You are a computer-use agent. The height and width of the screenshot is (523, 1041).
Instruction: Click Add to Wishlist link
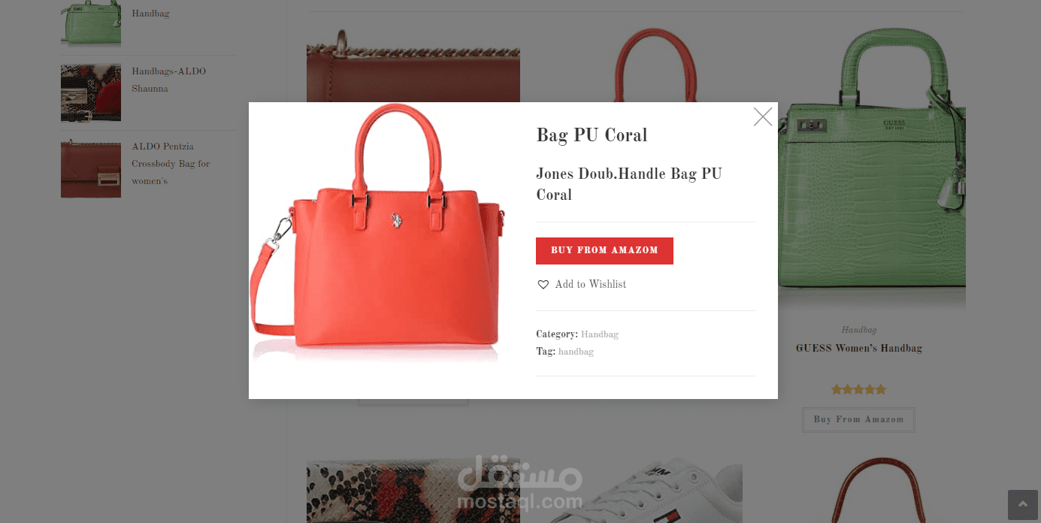[590, 285]
